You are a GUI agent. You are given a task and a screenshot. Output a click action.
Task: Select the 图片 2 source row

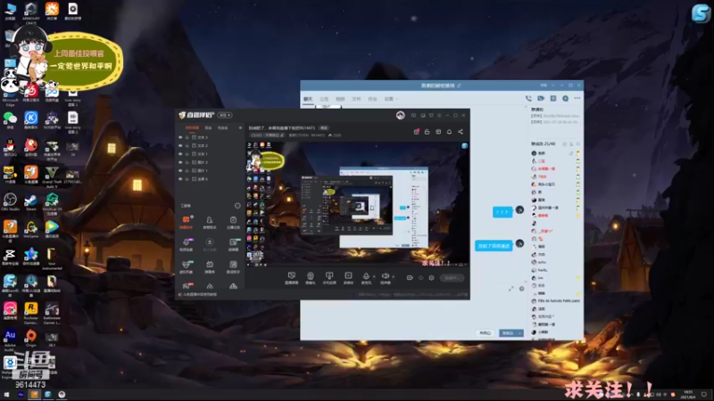pos(210,162)
